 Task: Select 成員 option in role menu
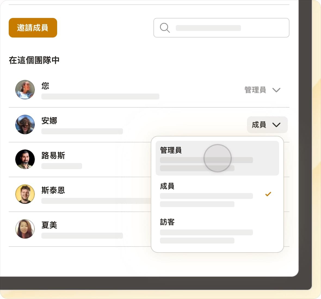click(207, 194)
